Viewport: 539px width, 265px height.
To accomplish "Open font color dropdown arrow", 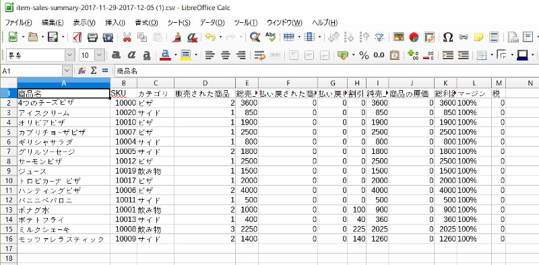I will [x=176, y=55].
